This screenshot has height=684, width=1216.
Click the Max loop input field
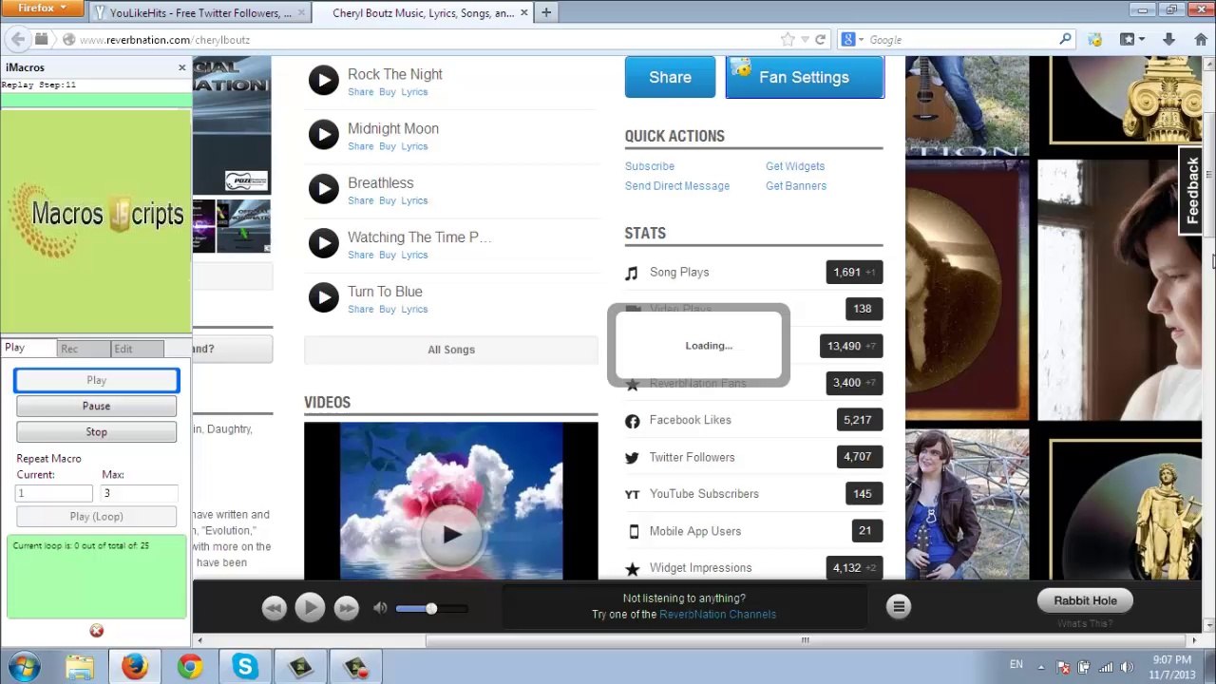click(x=140, y=493)
